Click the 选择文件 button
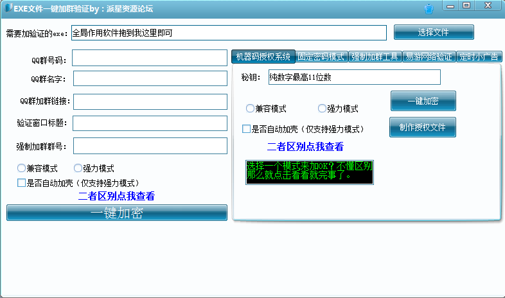505x298 pixels. tap(434, 32)
